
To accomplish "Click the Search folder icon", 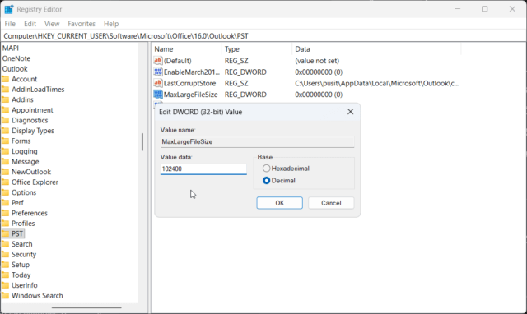I will (x=6, y=244).
